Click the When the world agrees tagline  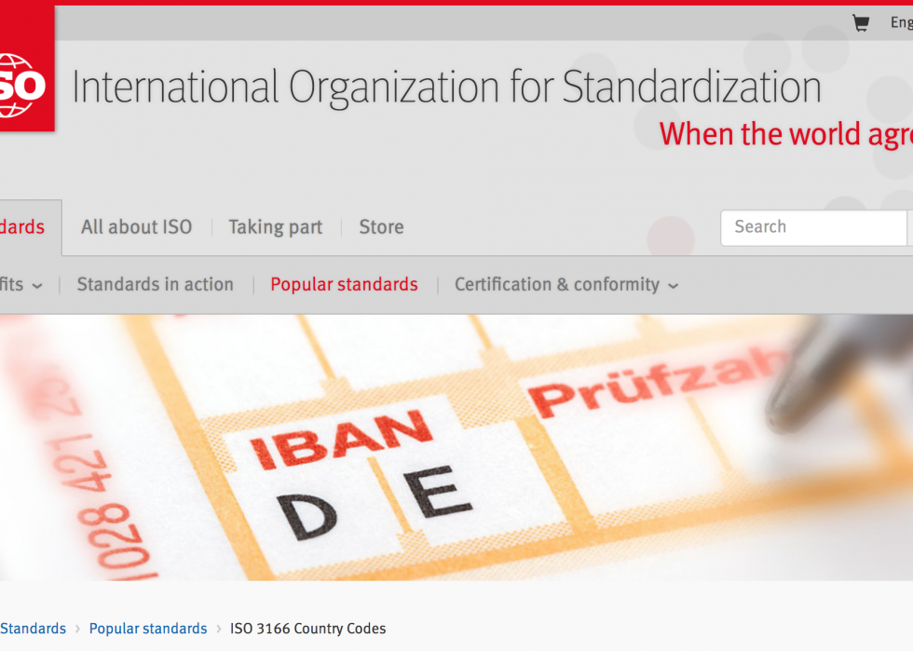(785, 134)
